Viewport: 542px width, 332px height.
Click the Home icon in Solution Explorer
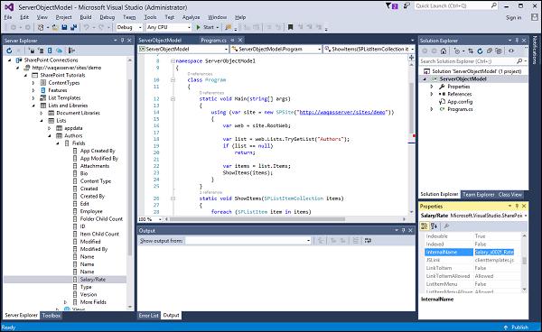(x=444, y=51)
